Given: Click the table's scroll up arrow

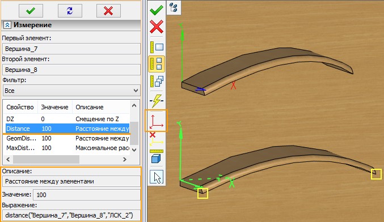Looking at the screenshot, I should (134, 106).
